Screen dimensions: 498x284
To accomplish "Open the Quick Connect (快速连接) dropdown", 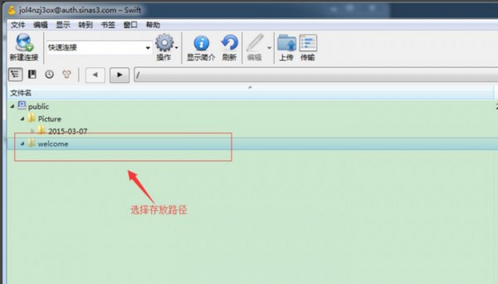I will 148,48.
